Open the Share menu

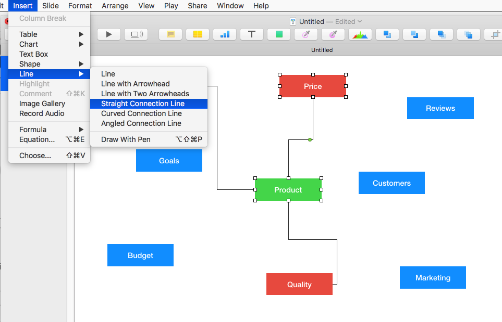(197, 6)
